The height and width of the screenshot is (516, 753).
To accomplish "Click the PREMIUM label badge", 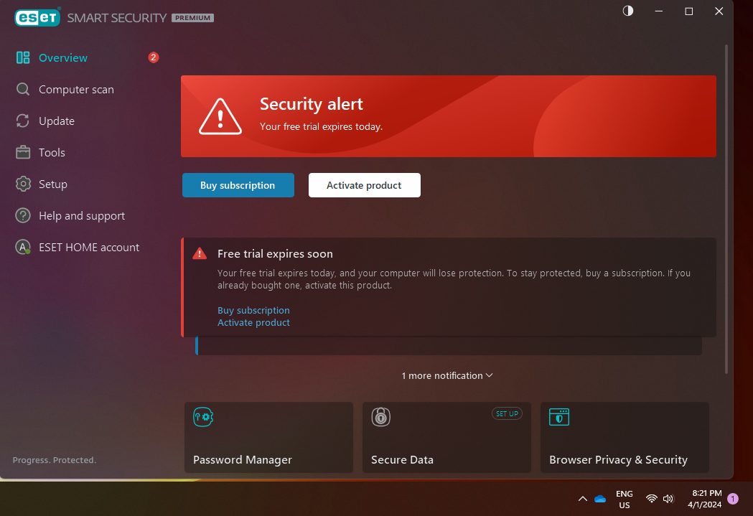I will point(192,18).
